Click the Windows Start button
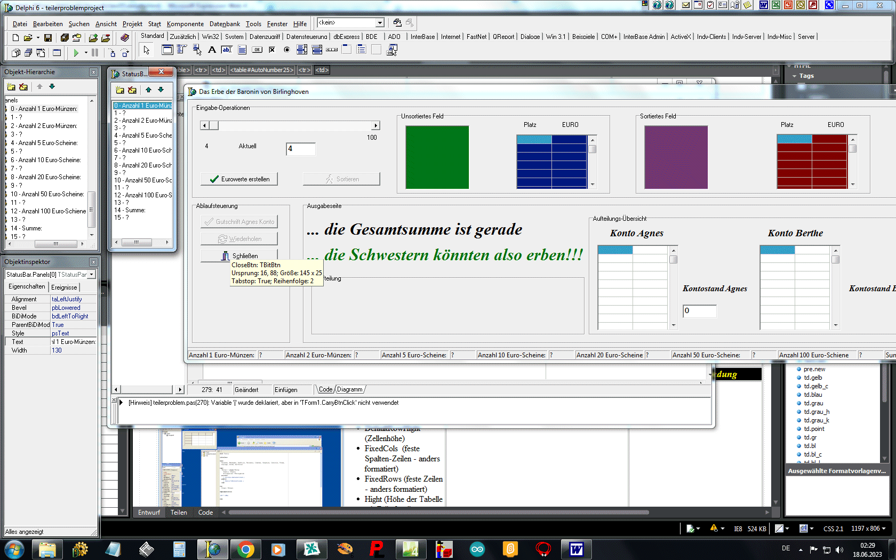896x560 pixels. (x=14, y=549)
